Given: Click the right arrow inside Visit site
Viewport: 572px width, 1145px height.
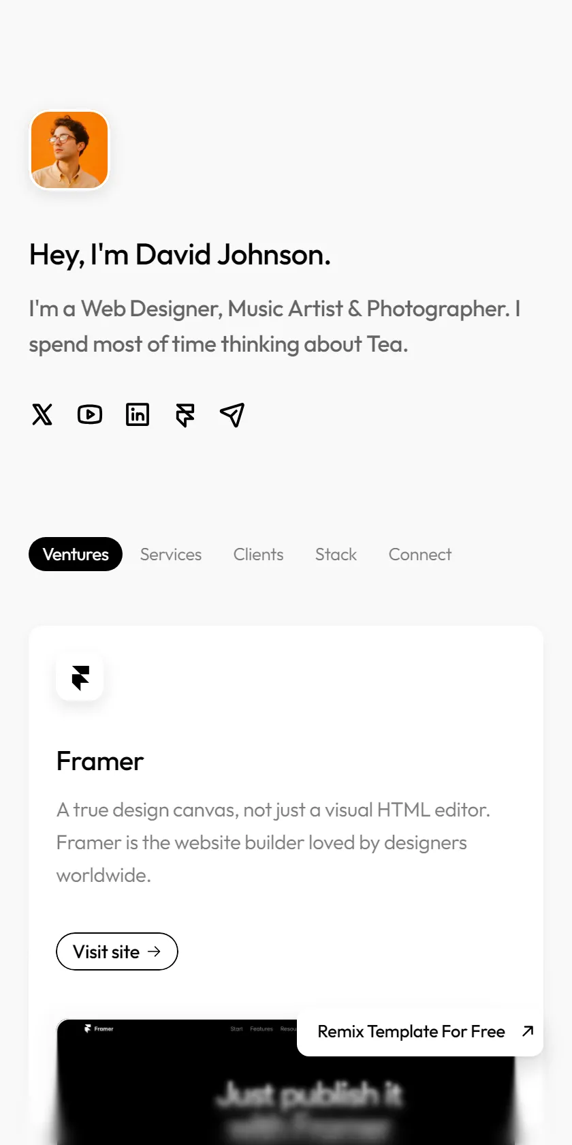Looking at the screenshot, I should (154, 951).
